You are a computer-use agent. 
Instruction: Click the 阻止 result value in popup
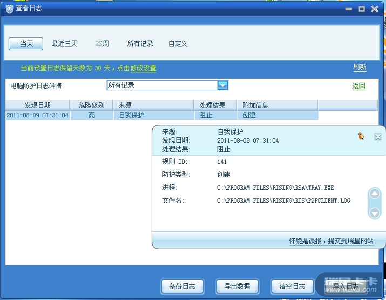point(224,149)
